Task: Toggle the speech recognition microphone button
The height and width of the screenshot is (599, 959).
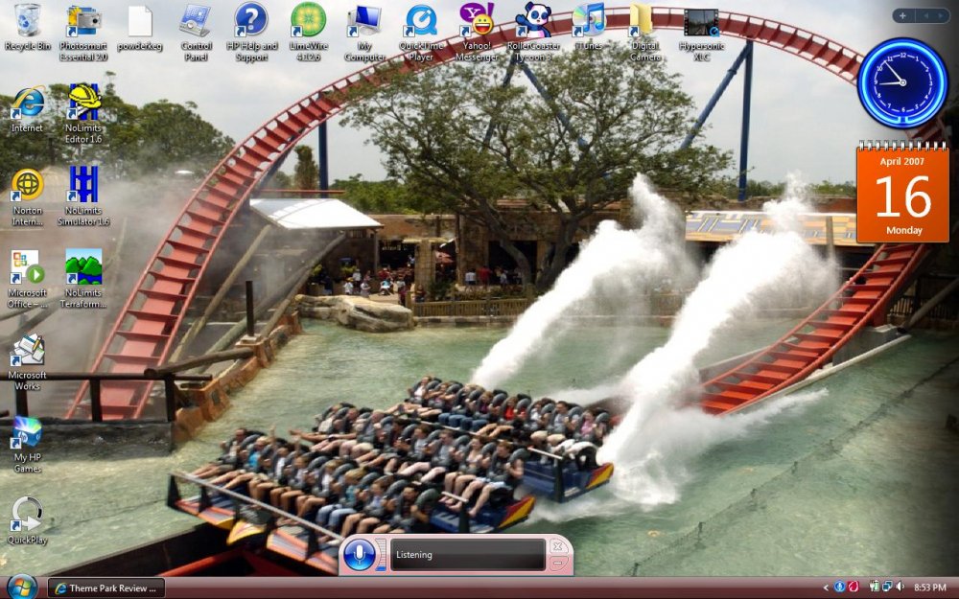Action: (x=360, y=554)
